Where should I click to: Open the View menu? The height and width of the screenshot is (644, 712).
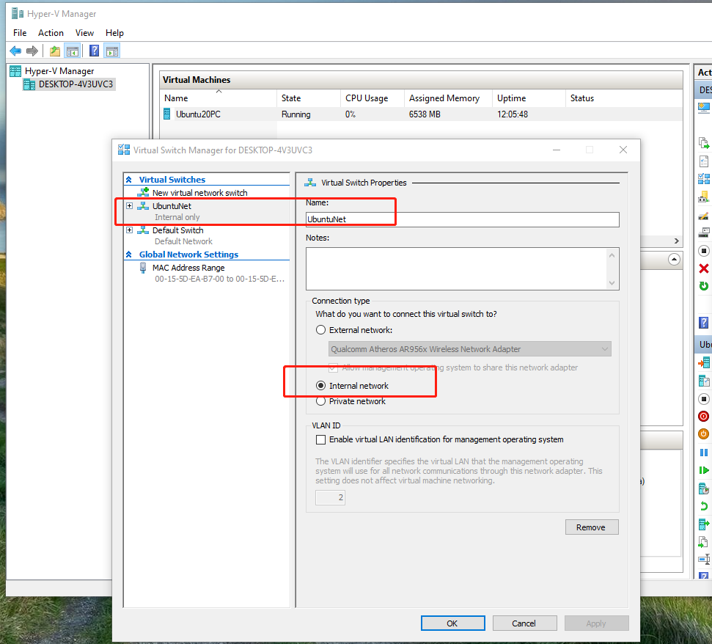[84, 33]
